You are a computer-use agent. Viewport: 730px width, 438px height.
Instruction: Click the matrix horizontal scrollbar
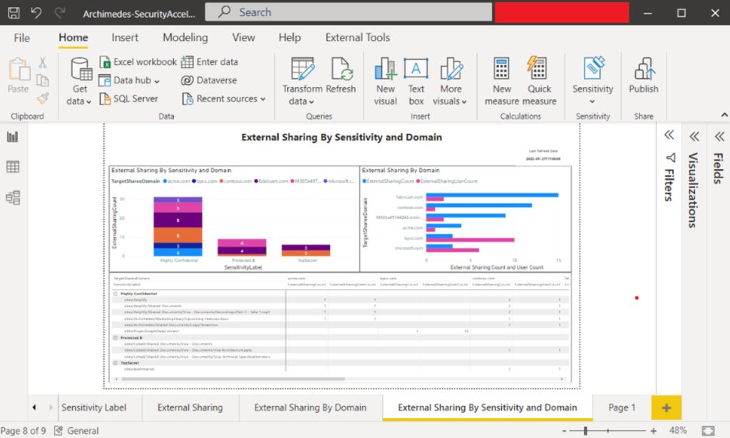(x=233, y=379)
